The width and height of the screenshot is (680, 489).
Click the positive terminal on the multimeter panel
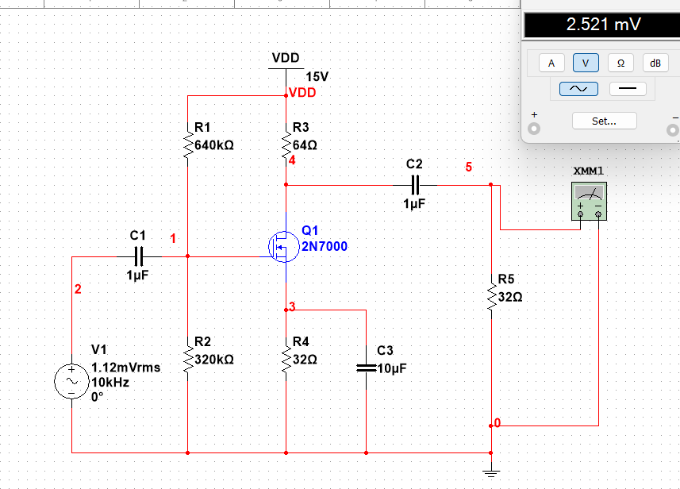click(x=534, y=129)
